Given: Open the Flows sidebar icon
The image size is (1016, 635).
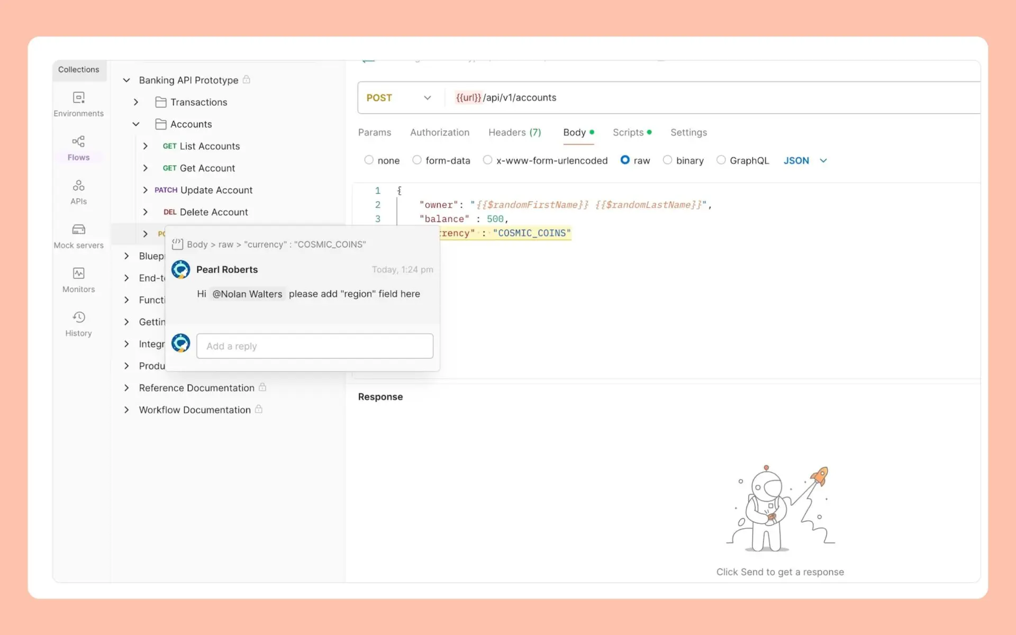Looking at the screenshot, I should 78,142.
